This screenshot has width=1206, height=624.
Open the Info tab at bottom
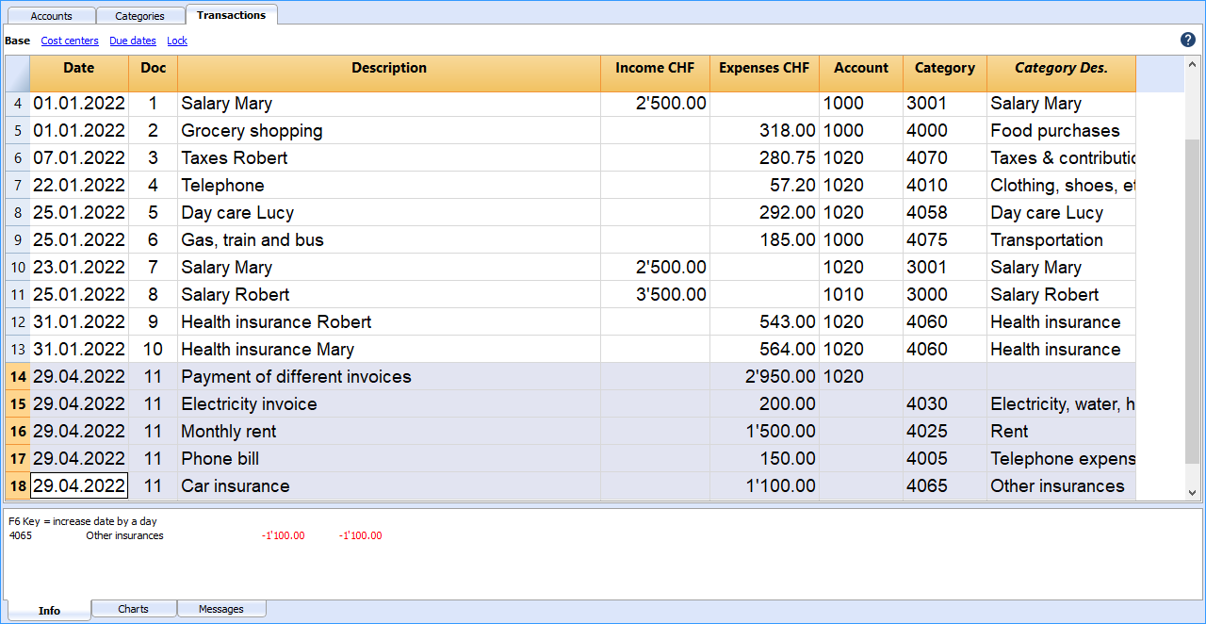click(x=49, y=610)
